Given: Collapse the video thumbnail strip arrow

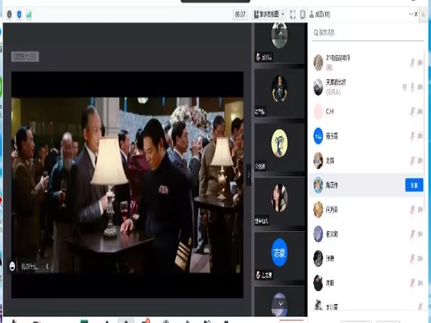Looking at the screenshot, I should coord(249,175).
